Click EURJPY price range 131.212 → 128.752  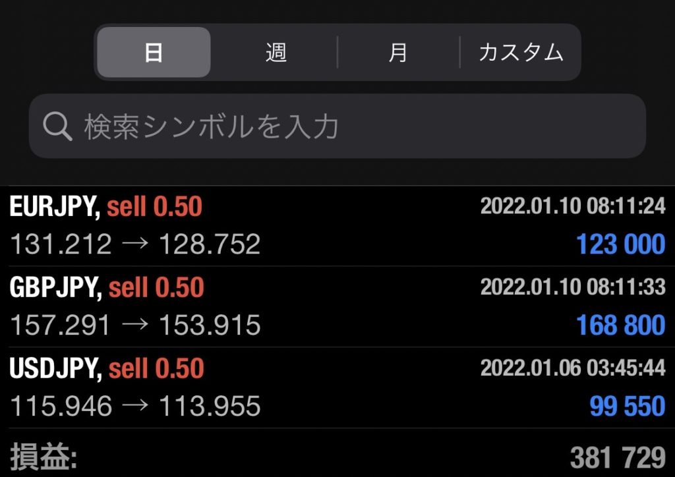click(135, 245)
